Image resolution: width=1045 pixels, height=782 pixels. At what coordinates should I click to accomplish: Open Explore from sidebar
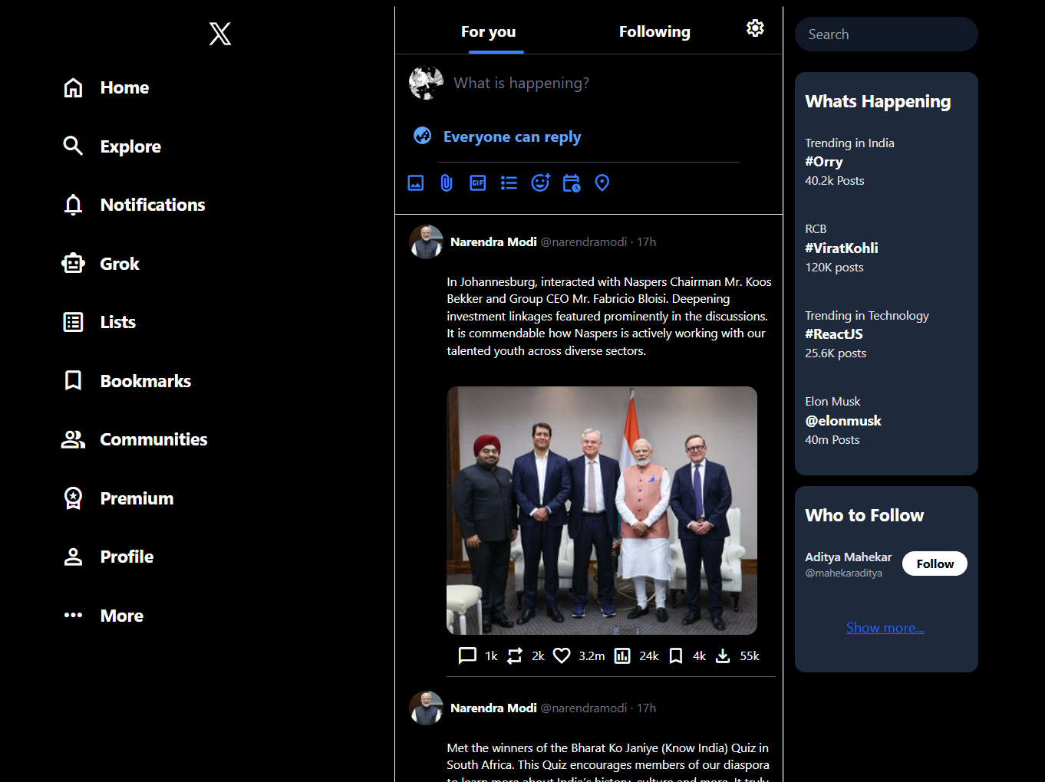click(x=130, y=146)
